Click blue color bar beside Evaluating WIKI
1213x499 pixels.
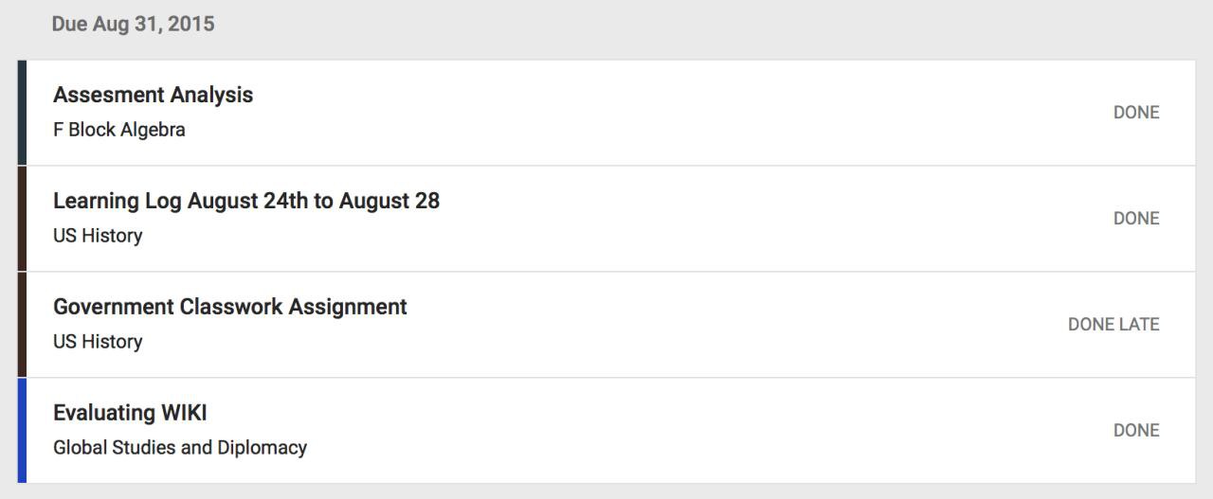point(22,431)
